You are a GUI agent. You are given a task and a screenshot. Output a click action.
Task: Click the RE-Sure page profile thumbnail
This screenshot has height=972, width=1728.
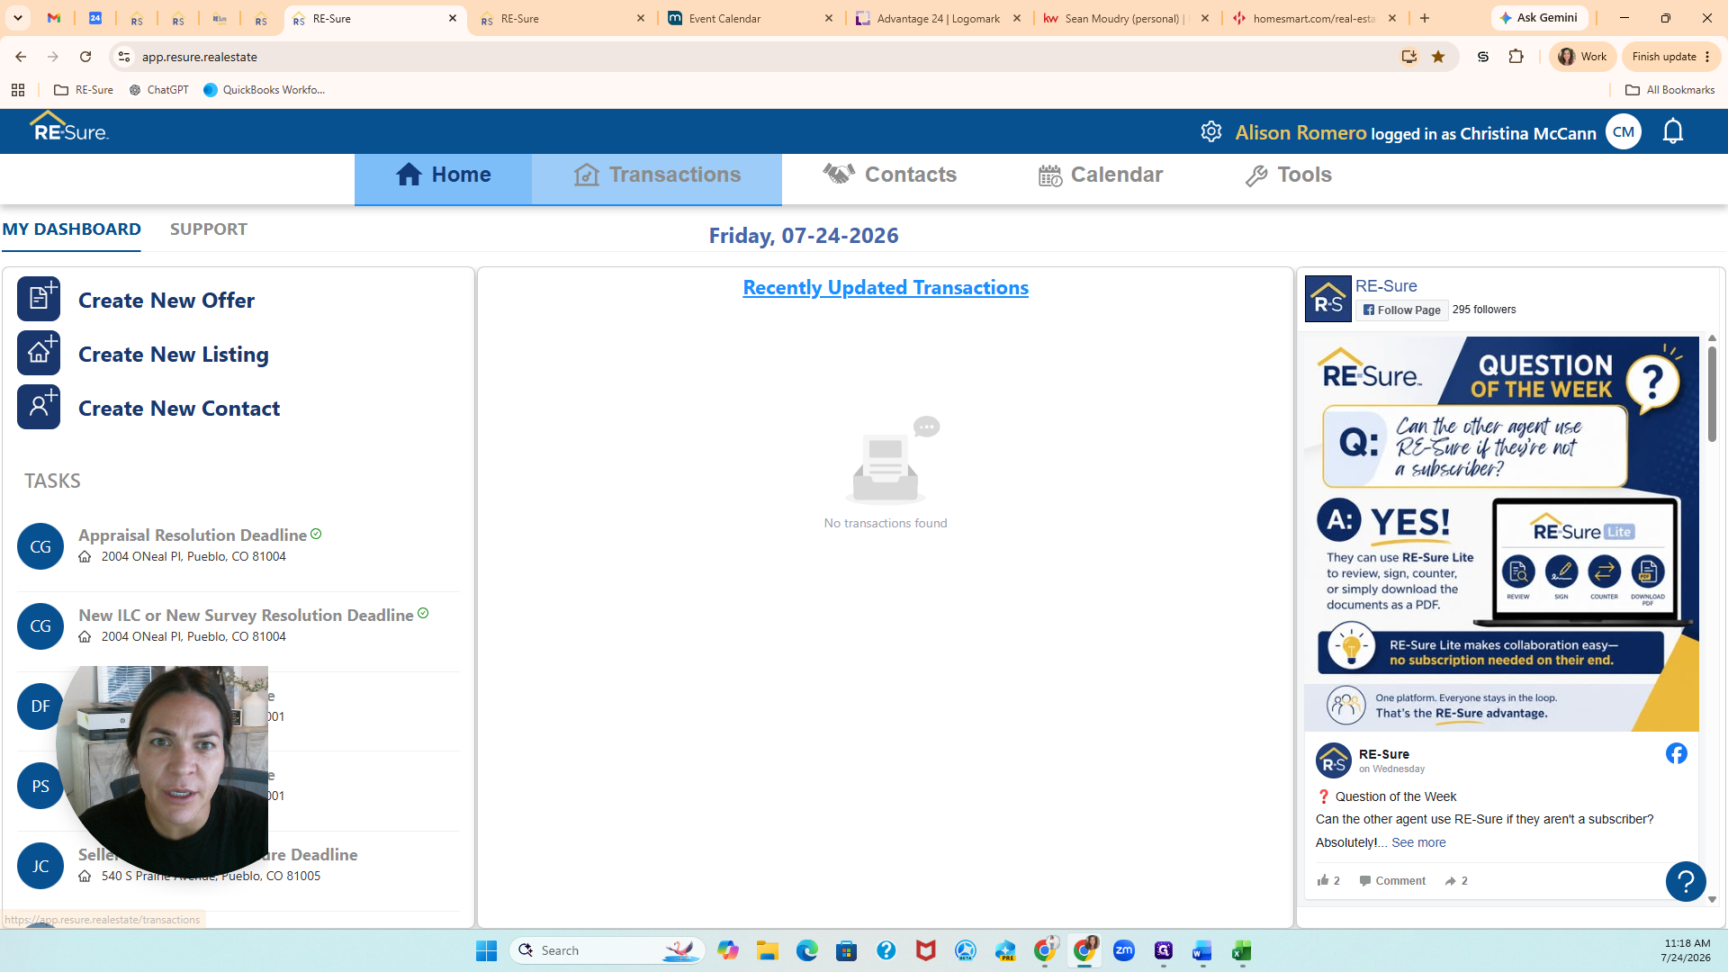click(x=1328, y=299)
